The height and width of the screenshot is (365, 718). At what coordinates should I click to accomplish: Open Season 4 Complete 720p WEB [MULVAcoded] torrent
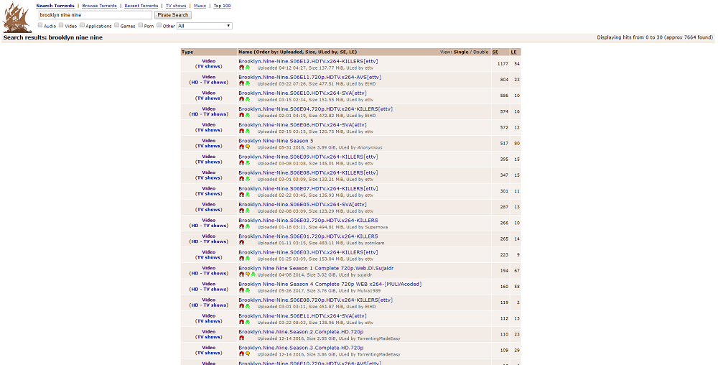pyautogui.click(x=330, y=285)
